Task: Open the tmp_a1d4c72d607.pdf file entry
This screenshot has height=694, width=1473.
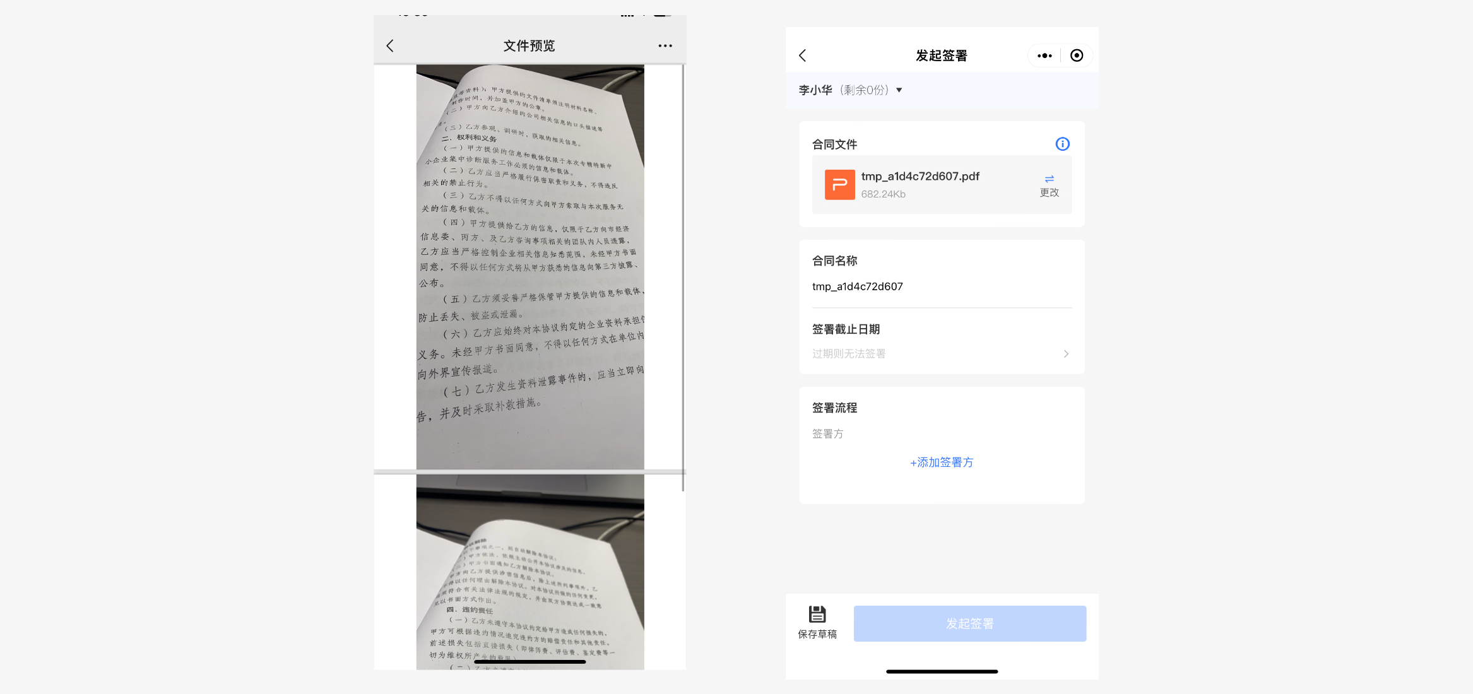Action: point(920,177)
